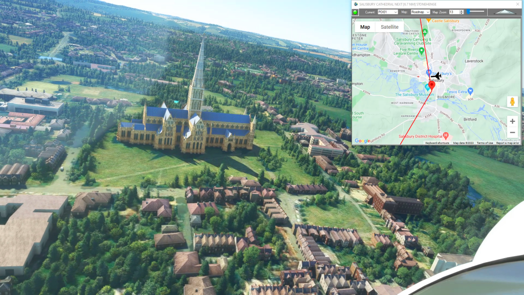
Task: Switch to the Satellite map view
Action: click(x=389, y=27)
